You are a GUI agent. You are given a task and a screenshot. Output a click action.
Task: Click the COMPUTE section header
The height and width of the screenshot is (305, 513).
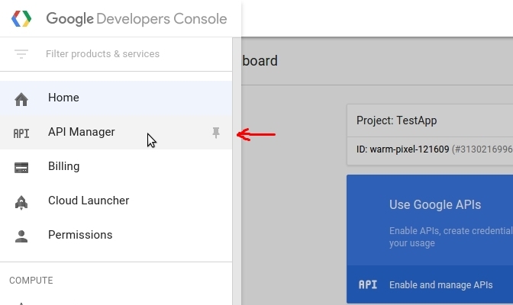[x=31, y=281]
